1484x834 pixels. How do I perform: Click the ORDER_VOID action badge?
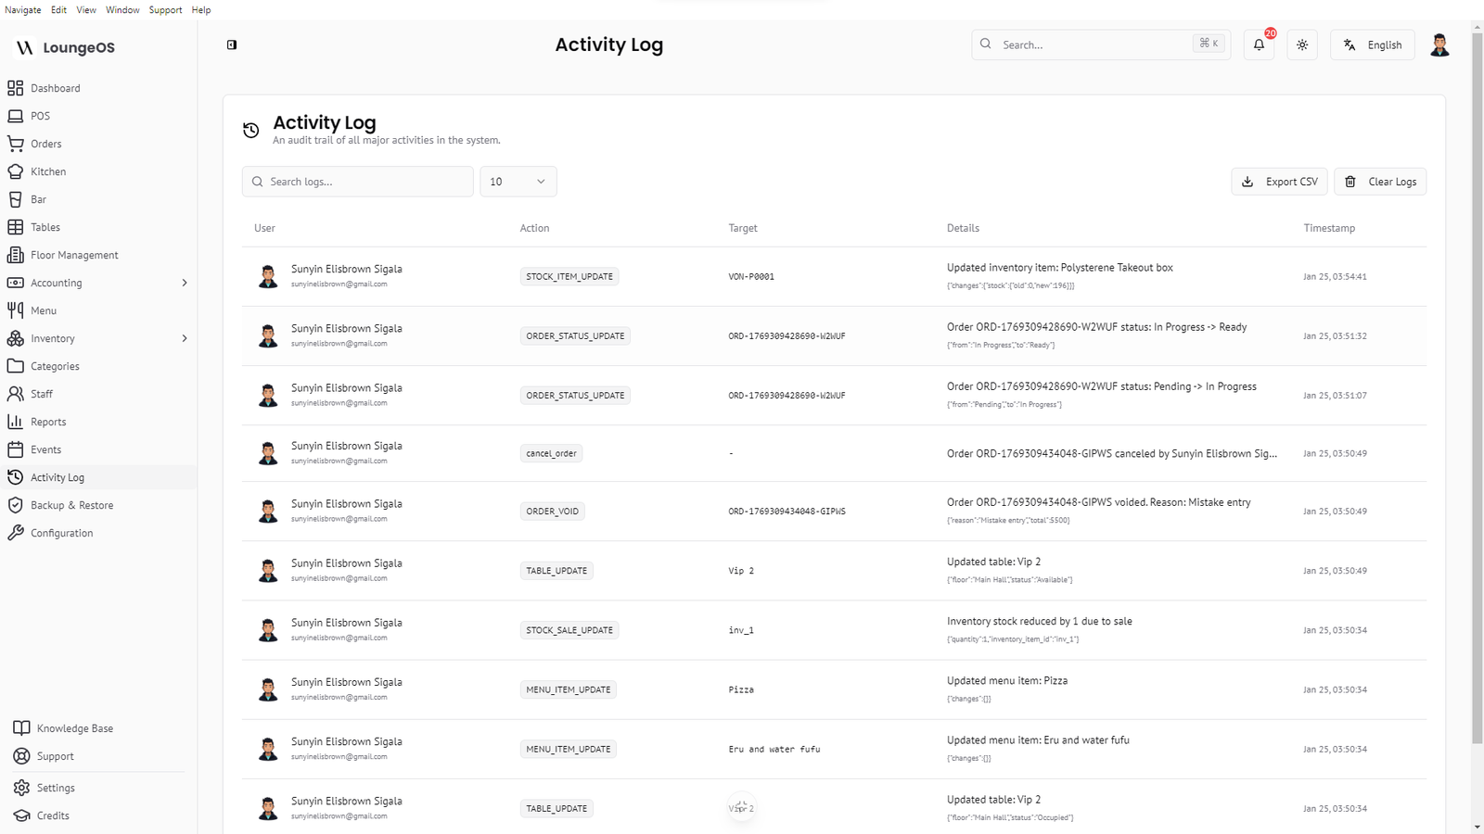[x=552, y=511]
